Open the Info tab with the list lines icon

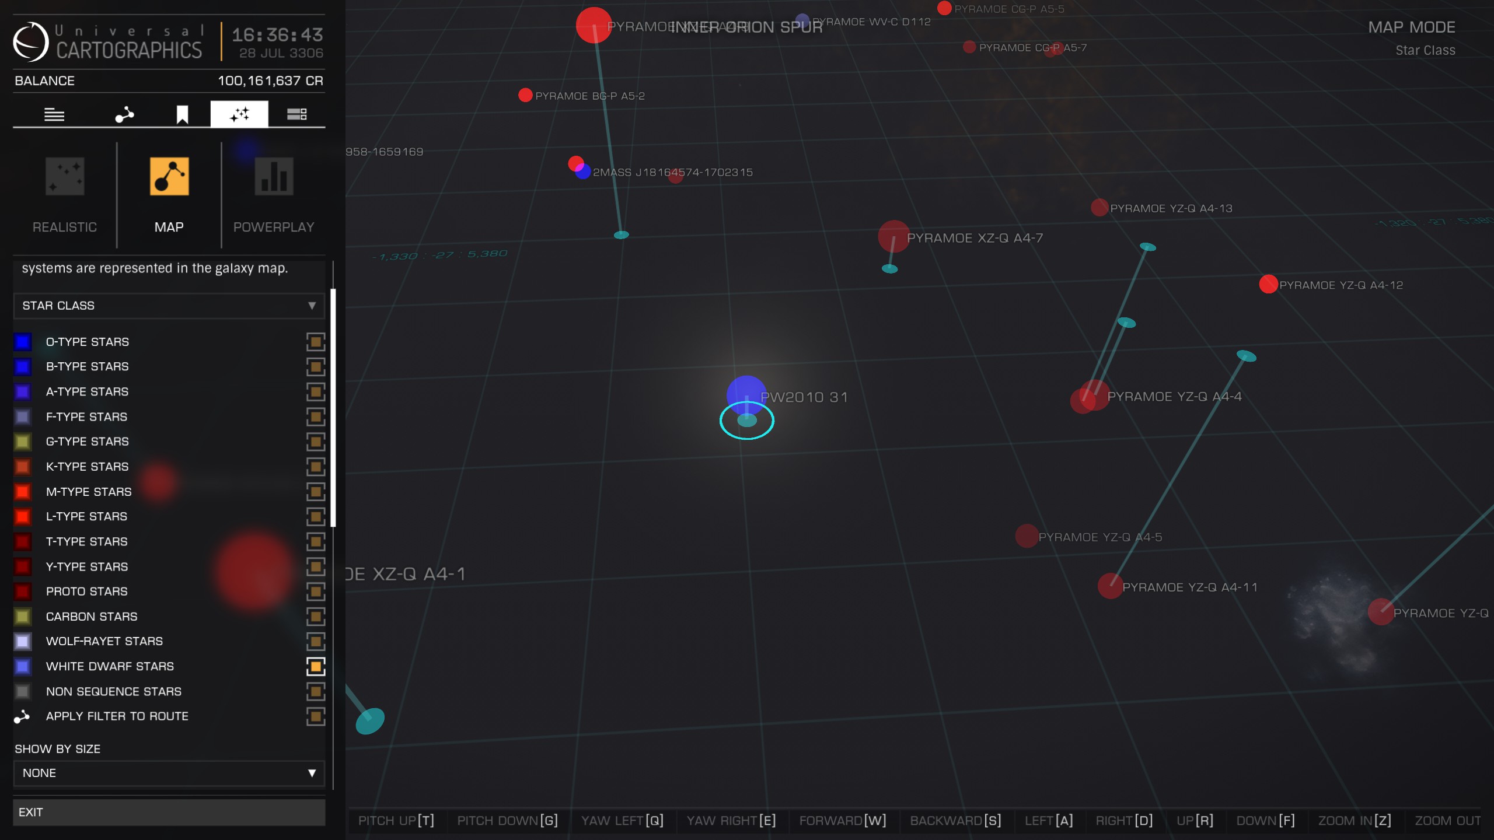point(54,114)
